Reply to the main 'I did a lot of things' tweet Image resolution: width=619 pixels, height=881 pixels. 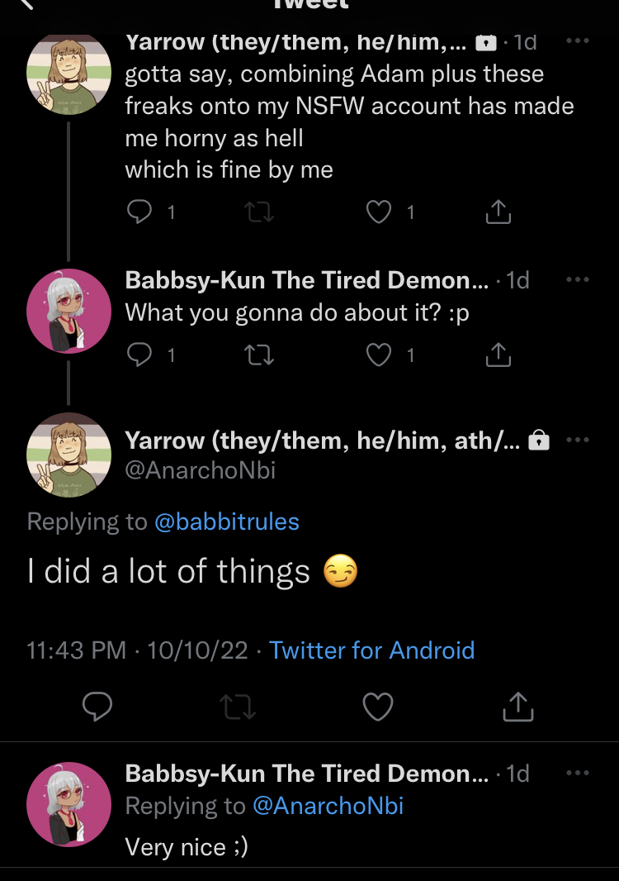pyautogui.click(x=97, y=707)
